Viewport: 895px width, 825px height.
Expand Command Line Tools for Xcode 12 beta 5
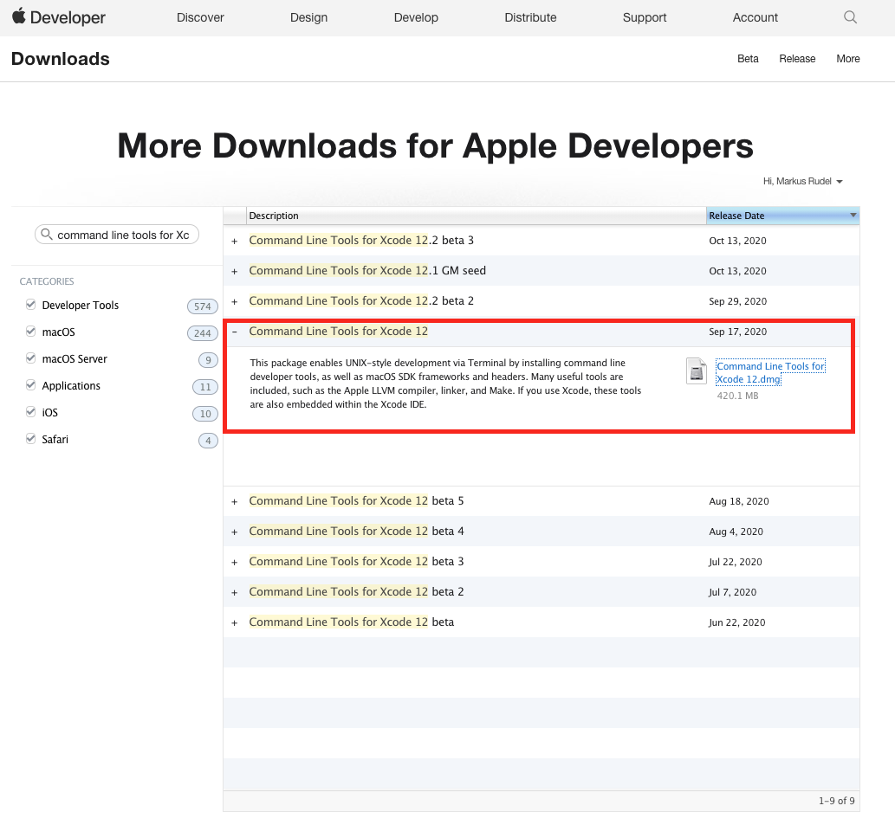click(234, 501)
